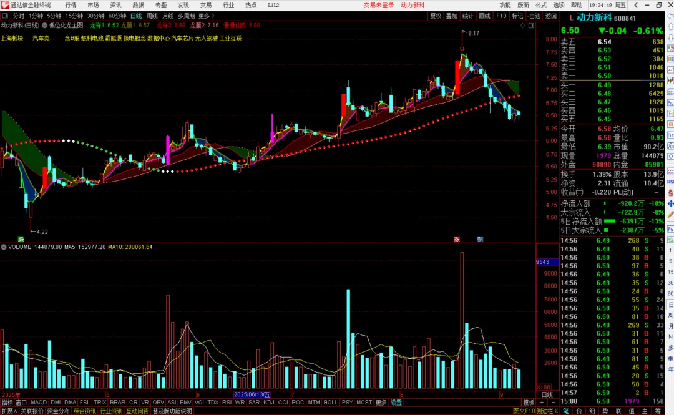Viewport: 674px width, 415px height.
Task: Select the MACD indicator
Action: click(x=39, y=403)
